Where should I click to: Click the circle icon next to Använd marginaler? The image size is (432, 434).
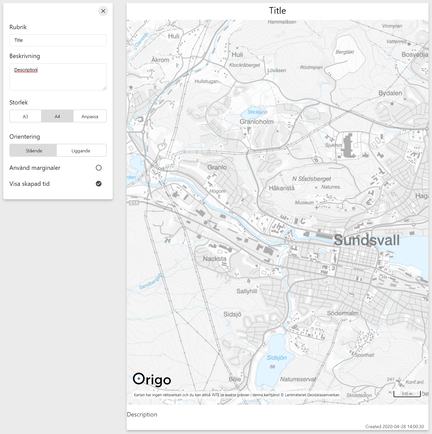click(99, 168)
